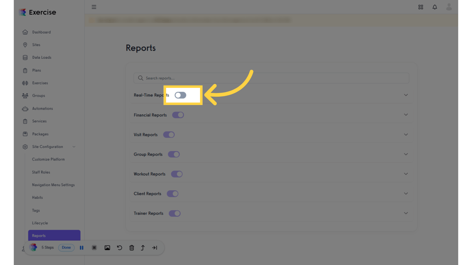Delete the step using the trash icon
The width and height of the screenshot is (472, 265).
coord(132,247)
